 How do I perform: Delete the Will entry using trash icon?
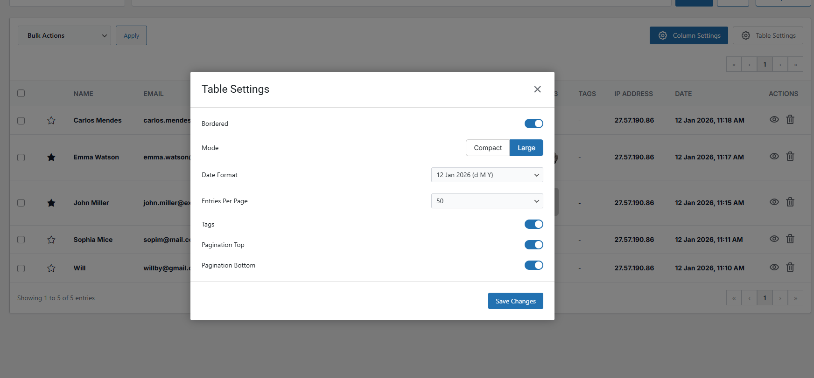[x=790, y=268]
